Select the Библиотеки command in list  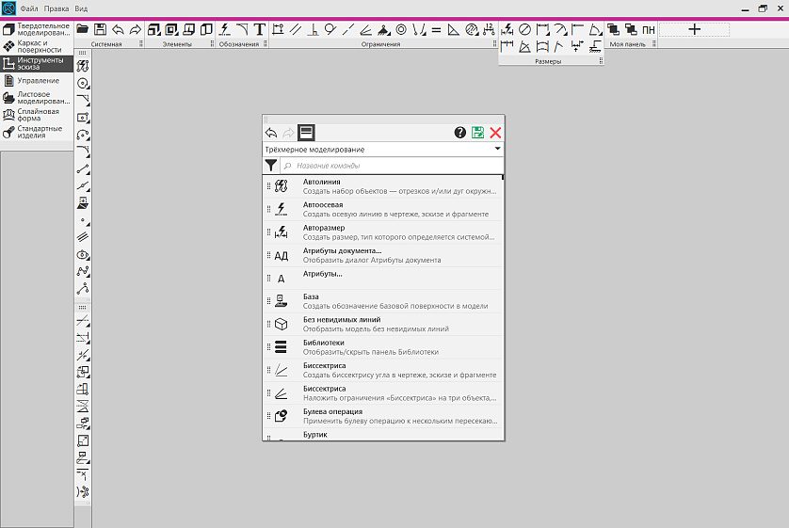point(382,347)
